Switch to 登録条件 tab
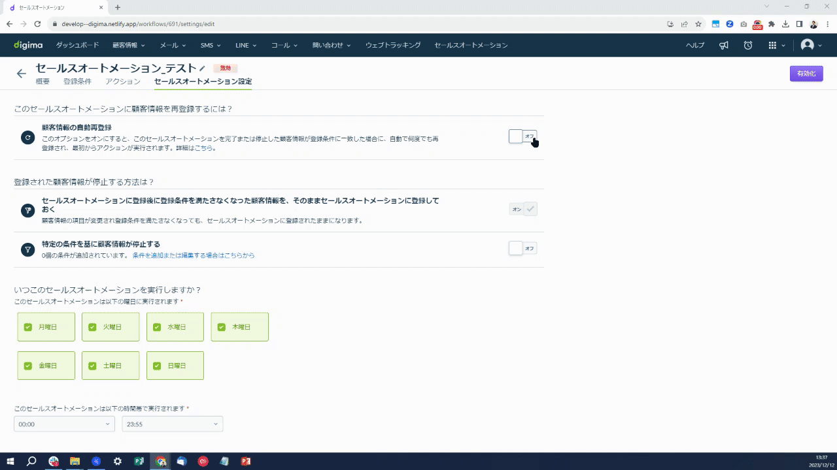The width and height of the screenshot is (837, 470). tap(77, 82)
